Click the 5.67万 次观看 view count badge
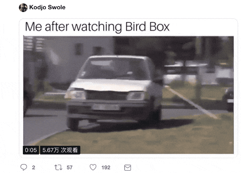 pos(60,150)
